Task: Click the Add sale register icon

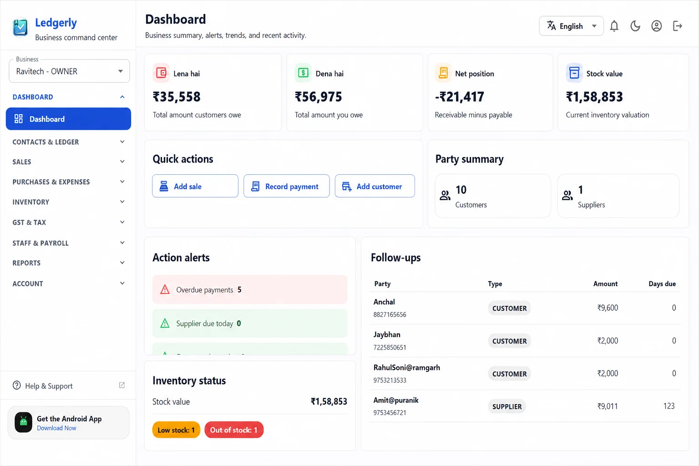Action: pos(164,186)
